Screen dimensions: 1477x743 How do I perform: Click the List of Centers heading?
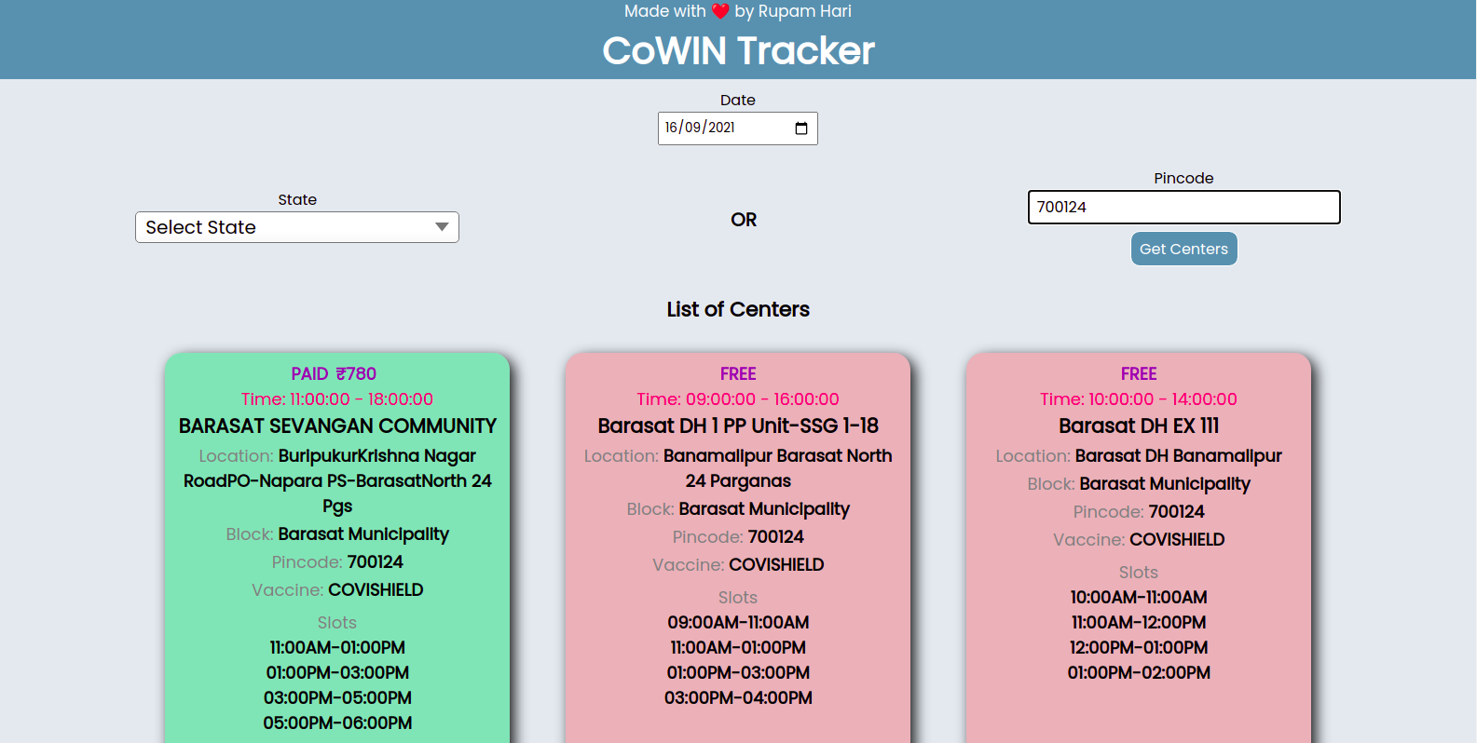pos(738,310)
